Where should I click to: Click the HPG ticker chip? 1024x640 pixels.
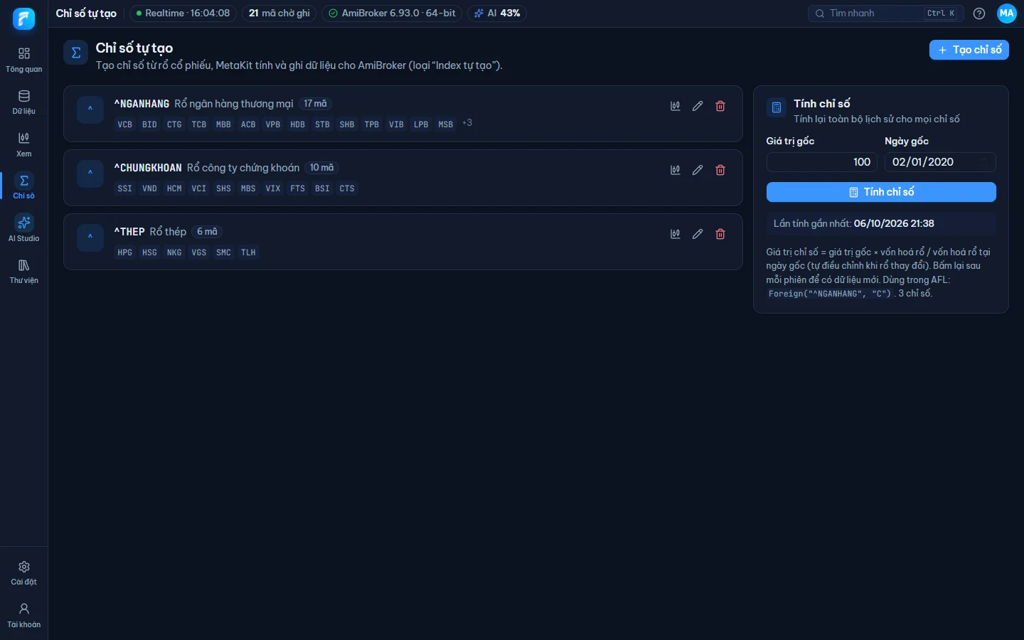pyautogui.click(x=125, y=252)
